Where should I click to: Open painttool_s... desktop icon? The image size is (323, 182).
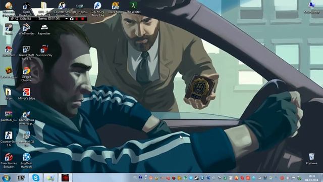[9, 116]
